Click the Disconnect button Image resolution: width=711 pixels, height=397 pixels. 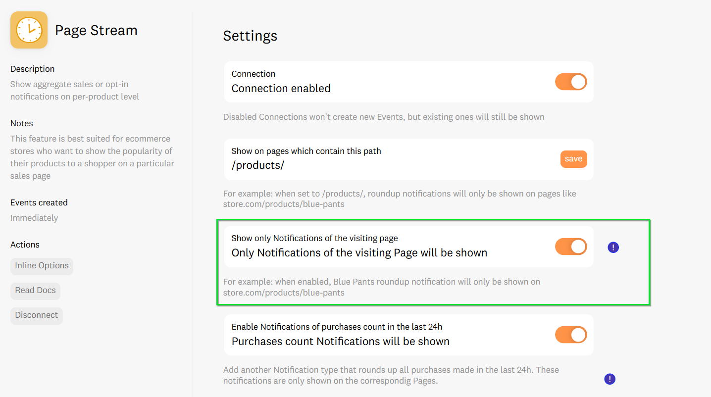pos(36,315)
